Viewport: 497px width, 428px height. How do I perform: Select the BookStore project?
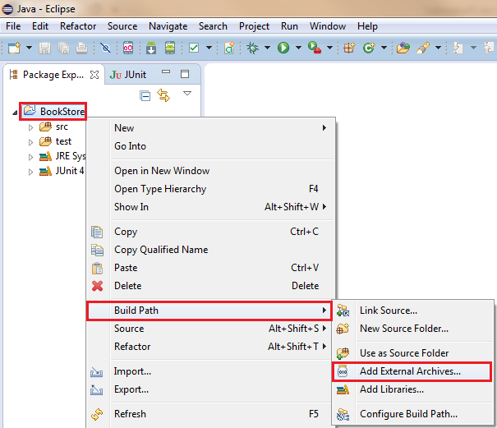[53, 111]
